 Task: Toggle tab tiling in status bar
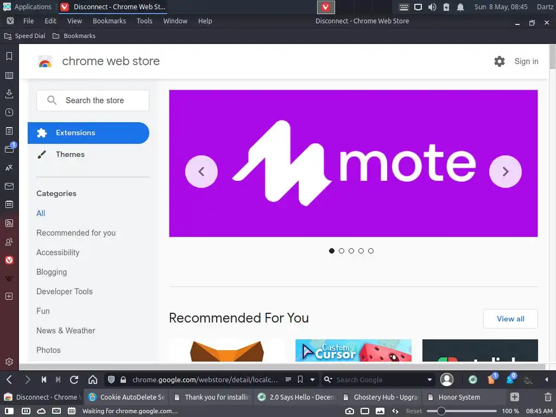(x=26, y=411)
